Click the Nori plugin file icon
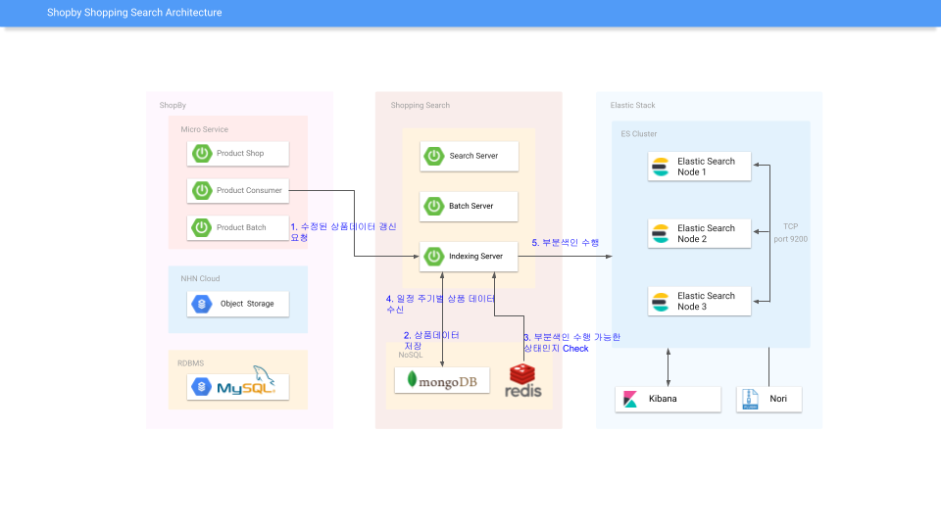This screenshot has height=529, width=941. (x=750, y=400)
